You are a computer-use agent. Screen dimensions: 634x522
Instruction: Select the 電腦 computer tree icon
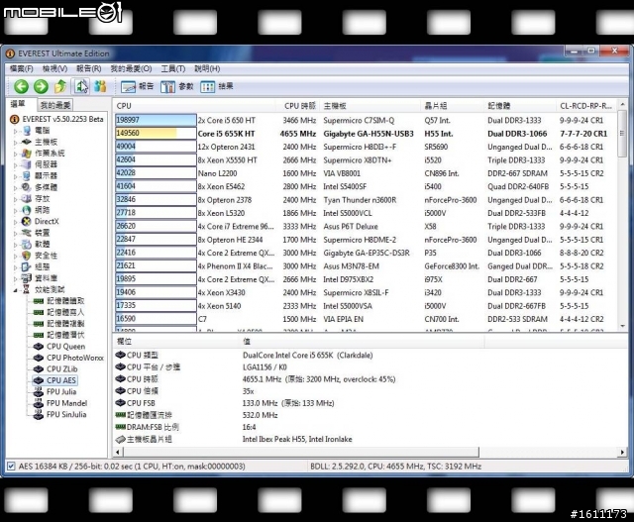point(27,130)
